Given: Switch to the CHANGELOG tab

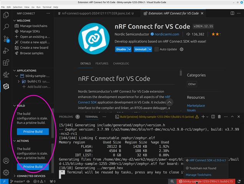Looking at the screenshot, I should click(x=121, y=64).
